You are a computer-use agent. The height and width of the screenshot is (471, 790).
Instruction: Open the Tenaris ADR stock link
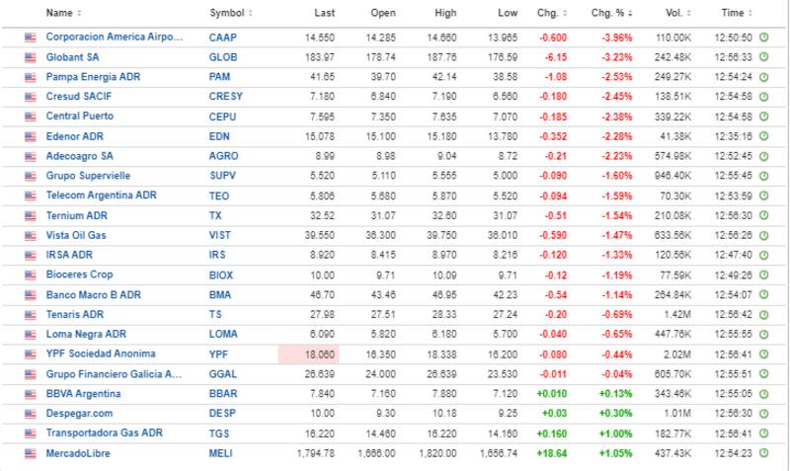coord(74,314)
